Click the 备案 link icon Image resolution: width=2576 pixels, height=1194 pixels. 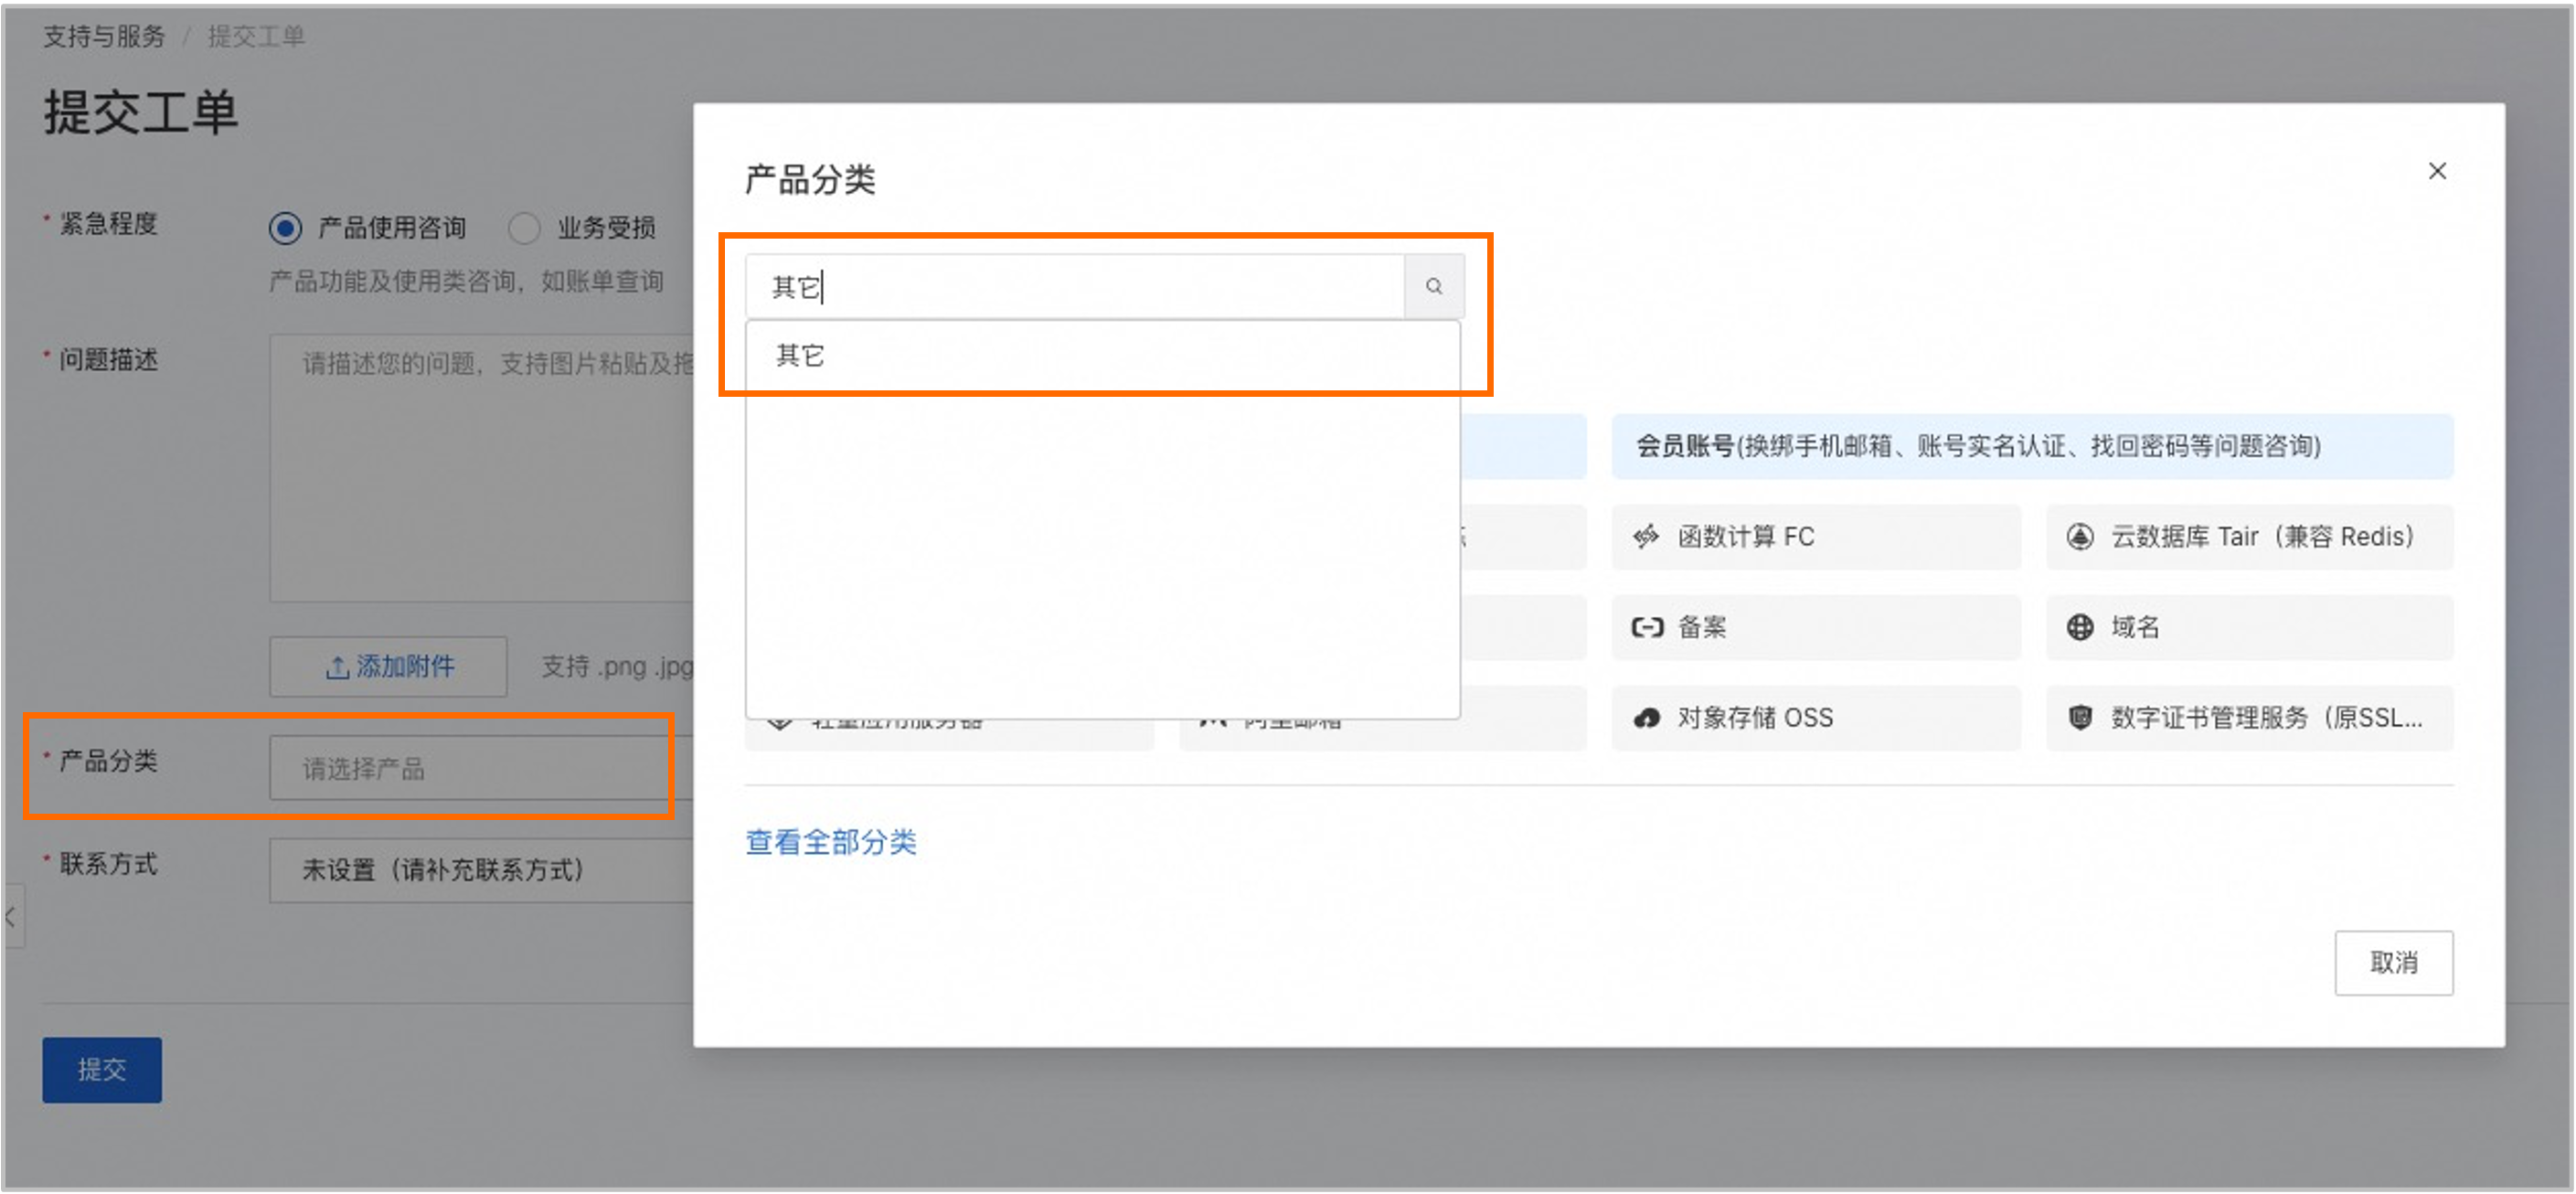[x=1647, y=627]
